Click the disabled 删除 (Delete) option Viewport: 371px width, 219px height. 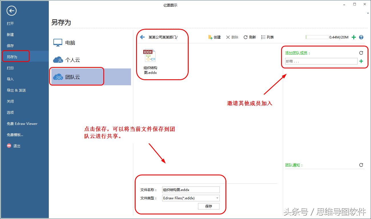pos(232,37)
